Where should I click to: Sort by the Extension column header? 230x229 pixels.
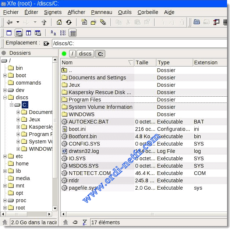(x=210, y=62)
